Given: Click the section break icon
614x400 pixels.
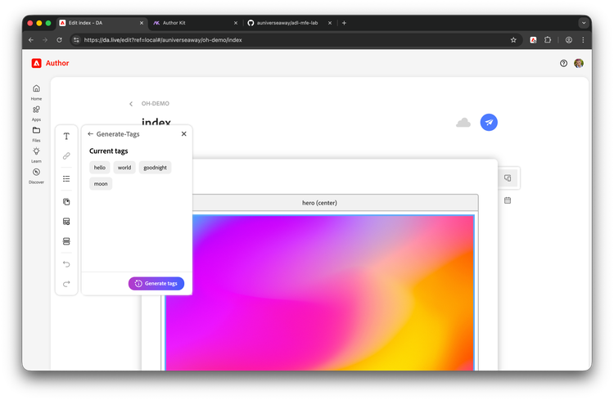Looking at the screenshot, I should click(x=66, y=241).
